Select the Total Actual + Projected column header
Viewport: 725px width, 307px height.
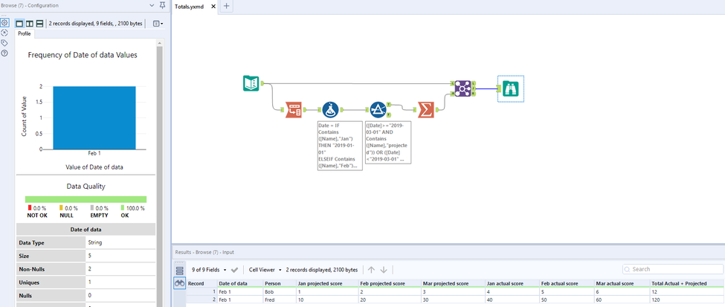pos(686,283)
